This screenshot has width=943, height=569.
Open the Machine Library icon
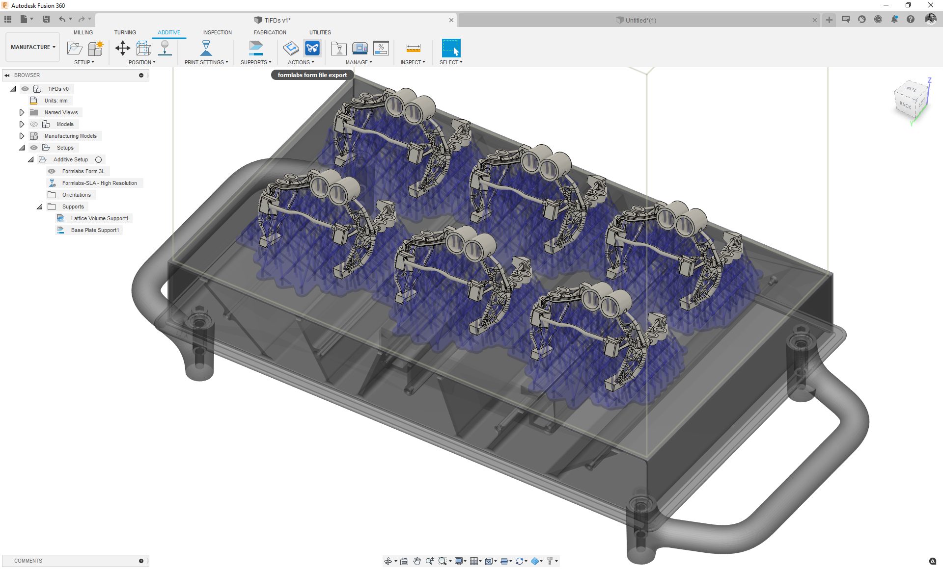tap(360, 48)
